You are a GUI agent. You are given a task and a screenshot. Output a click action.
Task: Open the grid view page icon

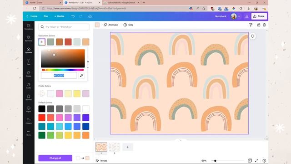point(250,160)
